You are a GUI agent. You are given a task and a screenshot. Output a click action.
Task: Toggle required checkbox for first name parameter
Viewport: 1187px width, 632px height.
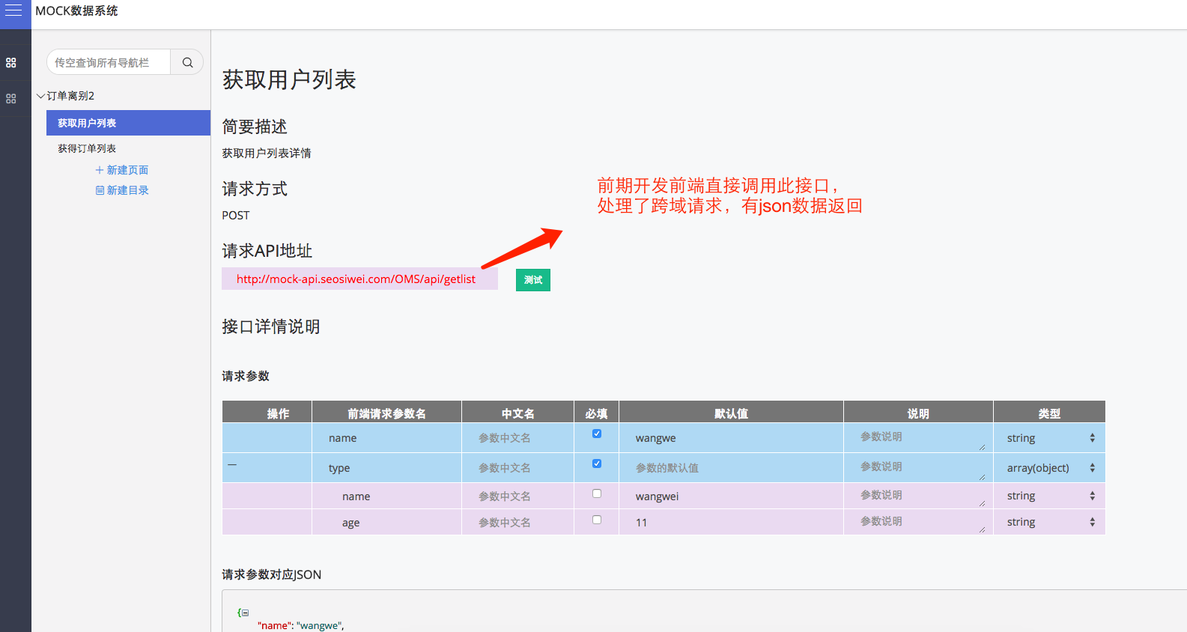tap(597, 434)
